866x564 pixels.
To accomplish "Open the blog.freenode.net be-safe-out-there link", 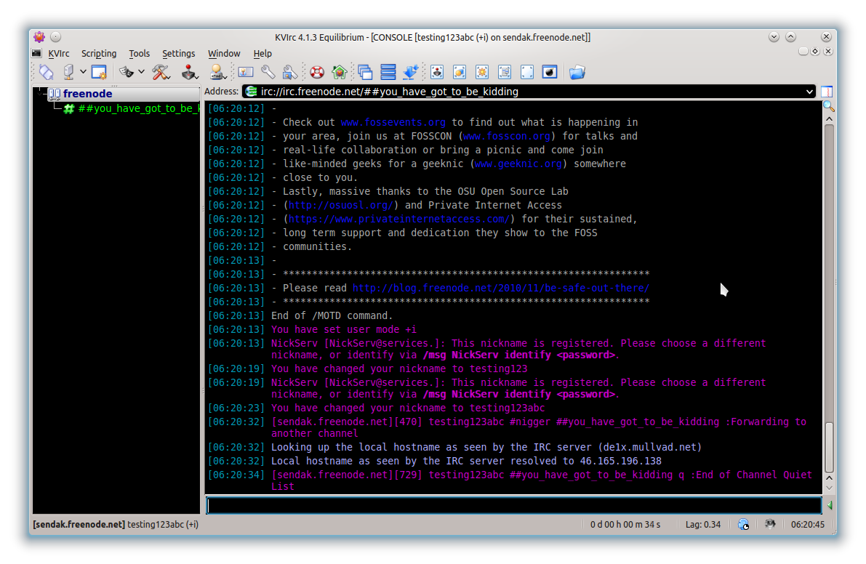I will [x=501, y=288].
